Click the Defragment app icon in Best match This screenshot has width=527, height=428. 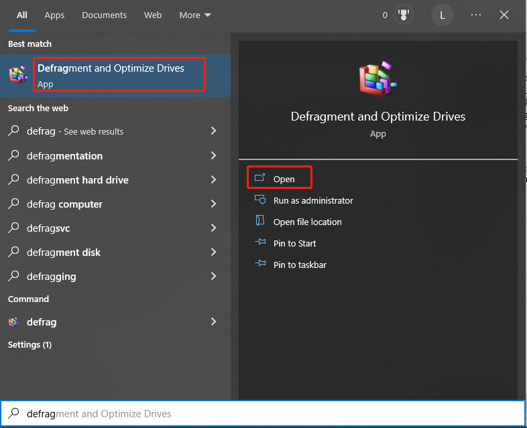tap(18, 74)
